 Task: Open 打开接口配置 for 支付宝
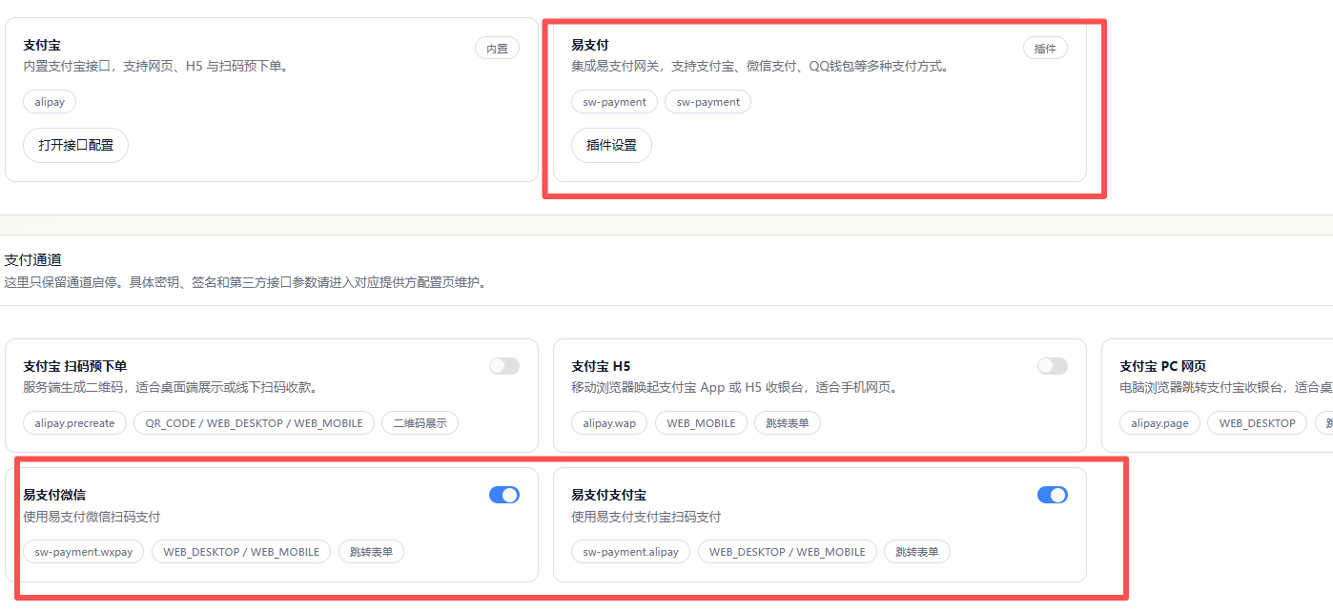(75, 145)
